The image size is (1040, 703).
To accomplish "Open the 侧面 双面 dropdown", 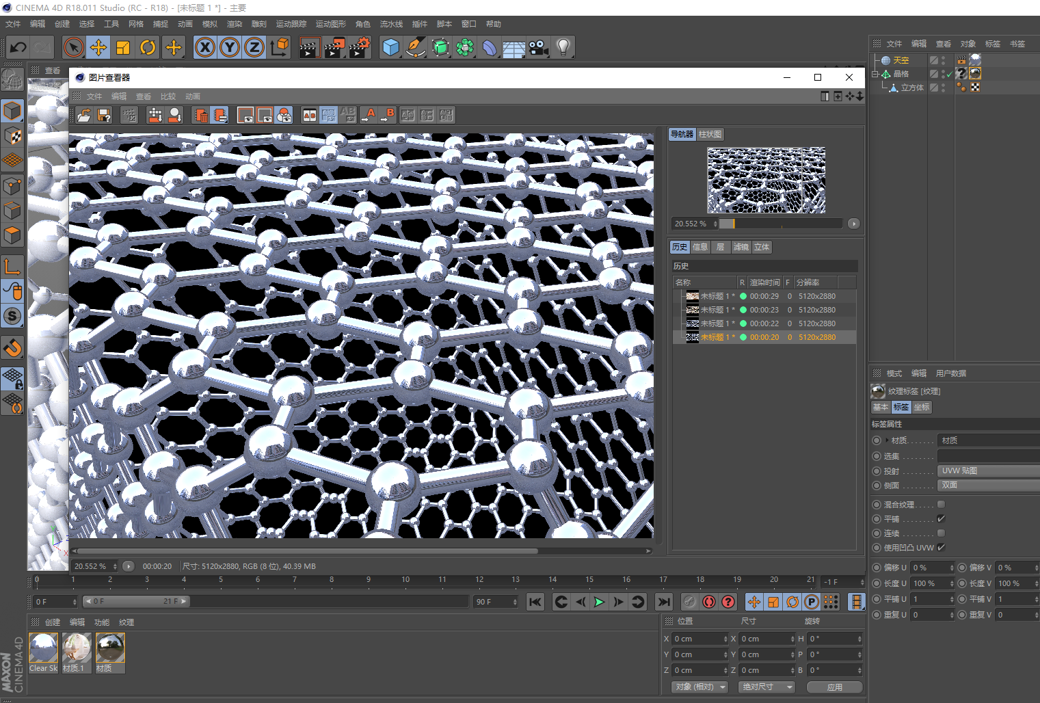I will tap(989, 485).
